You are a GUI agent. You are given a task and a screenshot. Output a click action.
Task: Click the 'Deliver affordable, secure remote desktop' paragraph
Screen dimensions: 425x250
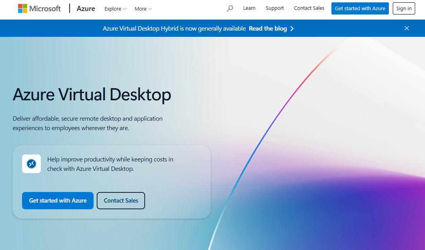(88, 123)
